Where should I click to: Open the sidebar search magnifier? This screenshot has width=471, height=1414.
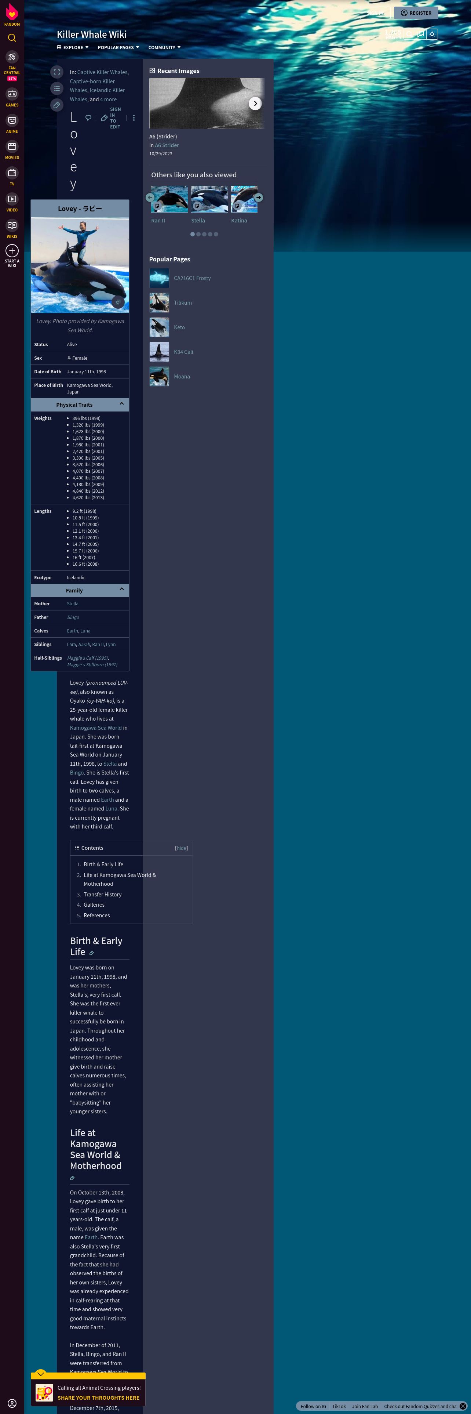coord(12,38)
